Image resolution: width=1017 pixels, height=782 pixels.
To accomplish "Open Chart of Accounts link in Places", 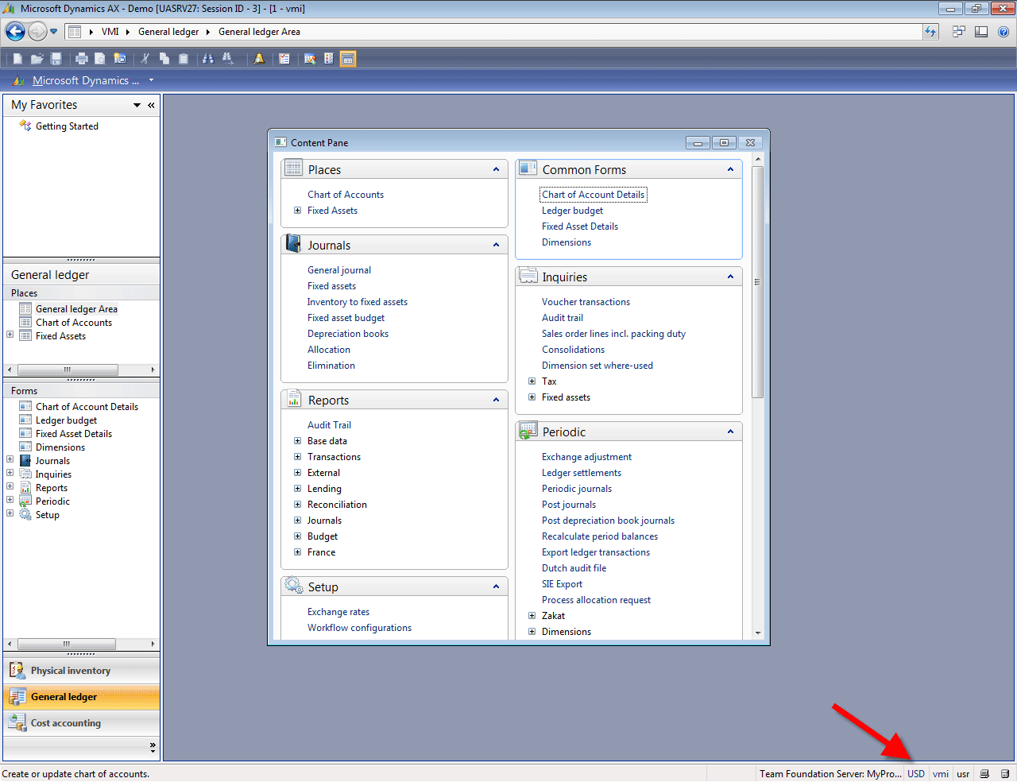I will pos(346,195).
